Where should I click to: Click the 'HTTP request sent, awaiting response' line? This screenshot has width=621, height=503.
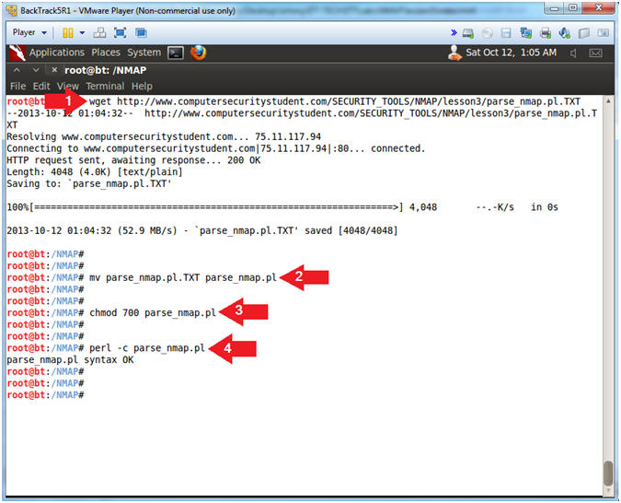coord(133,160)
